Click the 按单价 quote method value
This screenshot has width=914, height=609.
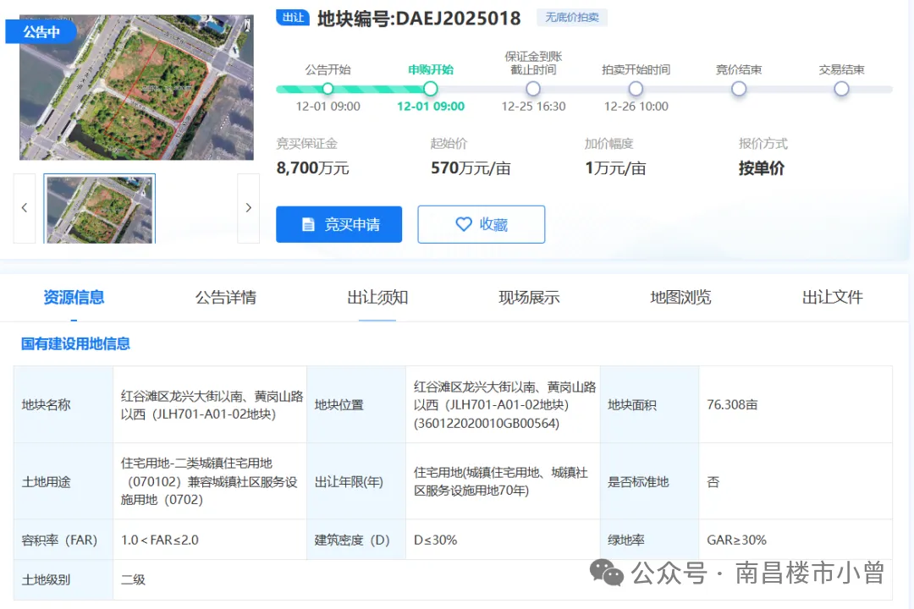click(x=762, y=168)
